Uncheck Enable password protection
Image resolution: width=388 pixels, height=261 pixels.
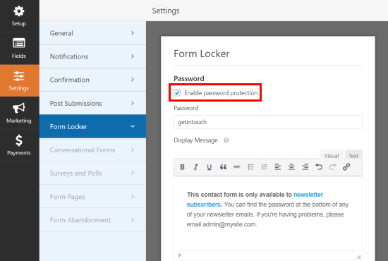[x=177, y=93]
